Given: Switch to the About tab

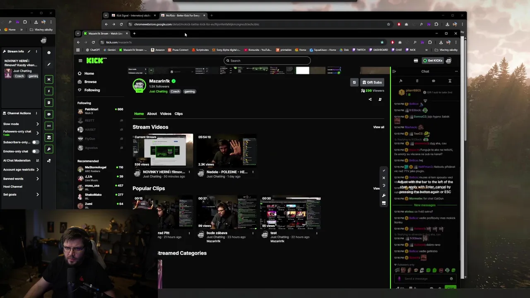Looking at the screenshot, I should (x=152, y=113).
